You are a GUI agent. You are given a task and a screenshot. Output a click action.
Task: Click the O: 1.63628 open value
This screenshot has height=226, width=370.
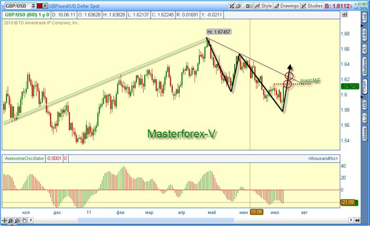89,15
